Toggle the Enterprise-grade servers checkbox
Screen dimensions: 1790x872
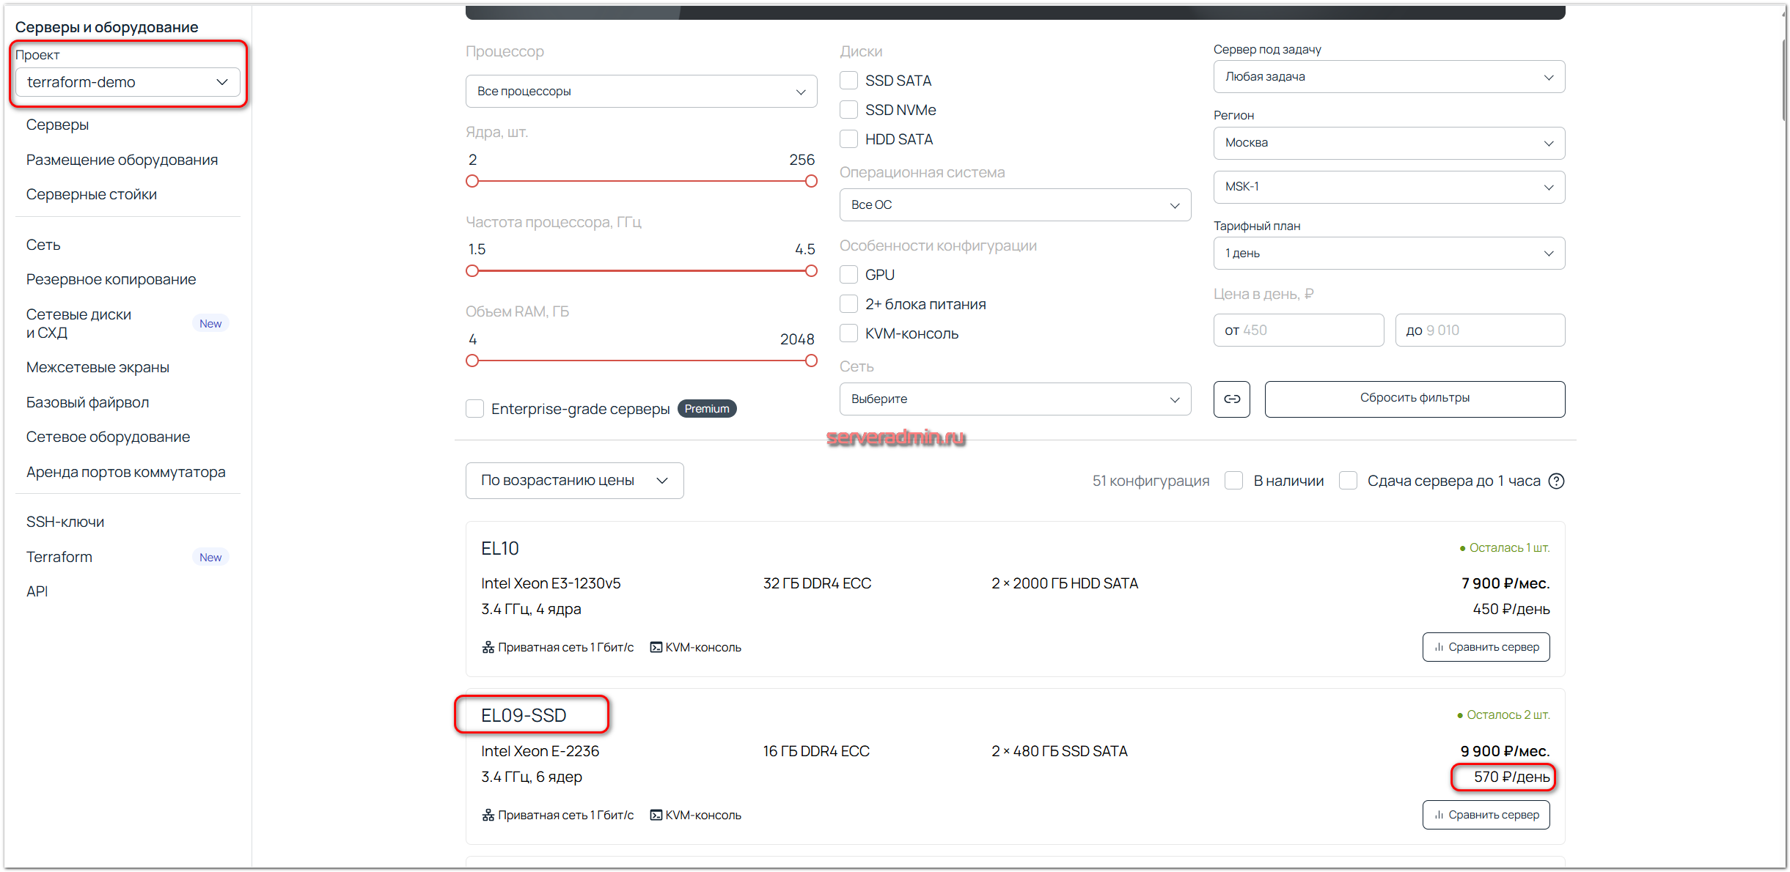(x=475, y=408)
